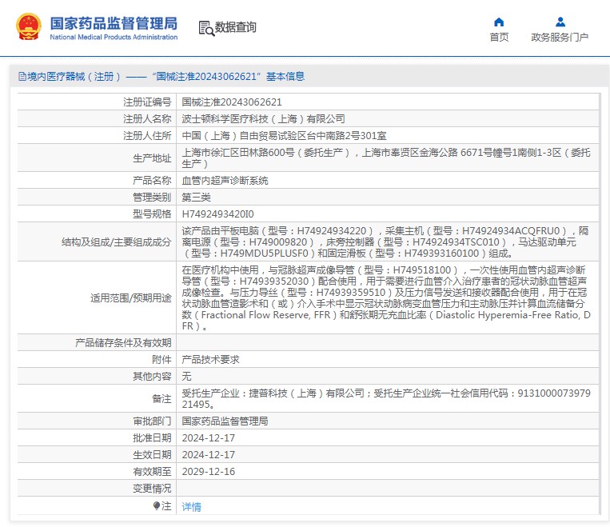Open the 详情 link in the notes row
Image resolution: width=610 pixels, height=527 pixels.
click(x=192, y=506)
